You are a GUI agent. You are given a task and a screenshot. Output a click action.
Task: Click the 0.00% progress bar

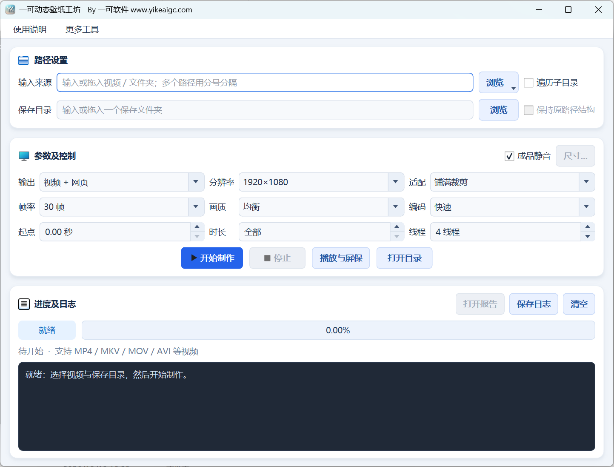click(x=338, y=330)
